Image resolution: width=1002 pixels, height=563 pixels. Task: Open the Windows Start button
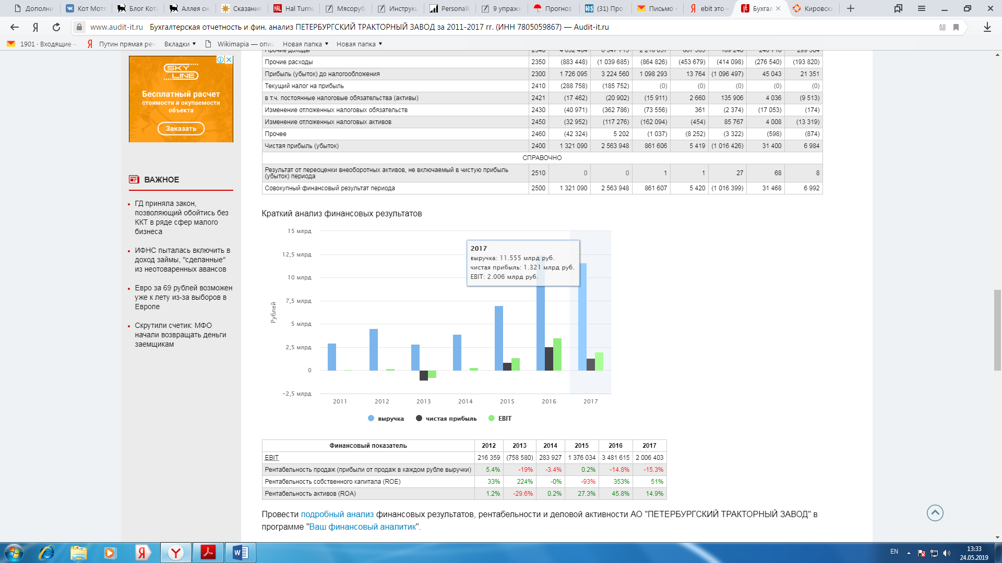tap(14, 553)
